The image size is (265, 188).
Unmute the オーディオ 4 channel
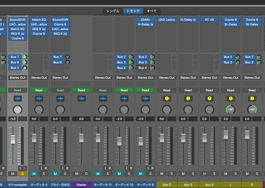(34, 174)
